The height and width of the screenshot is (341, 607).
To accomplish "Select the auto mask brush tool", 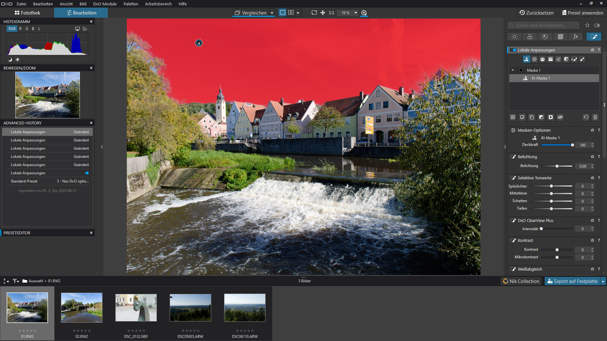I will [x=574, y=59].
